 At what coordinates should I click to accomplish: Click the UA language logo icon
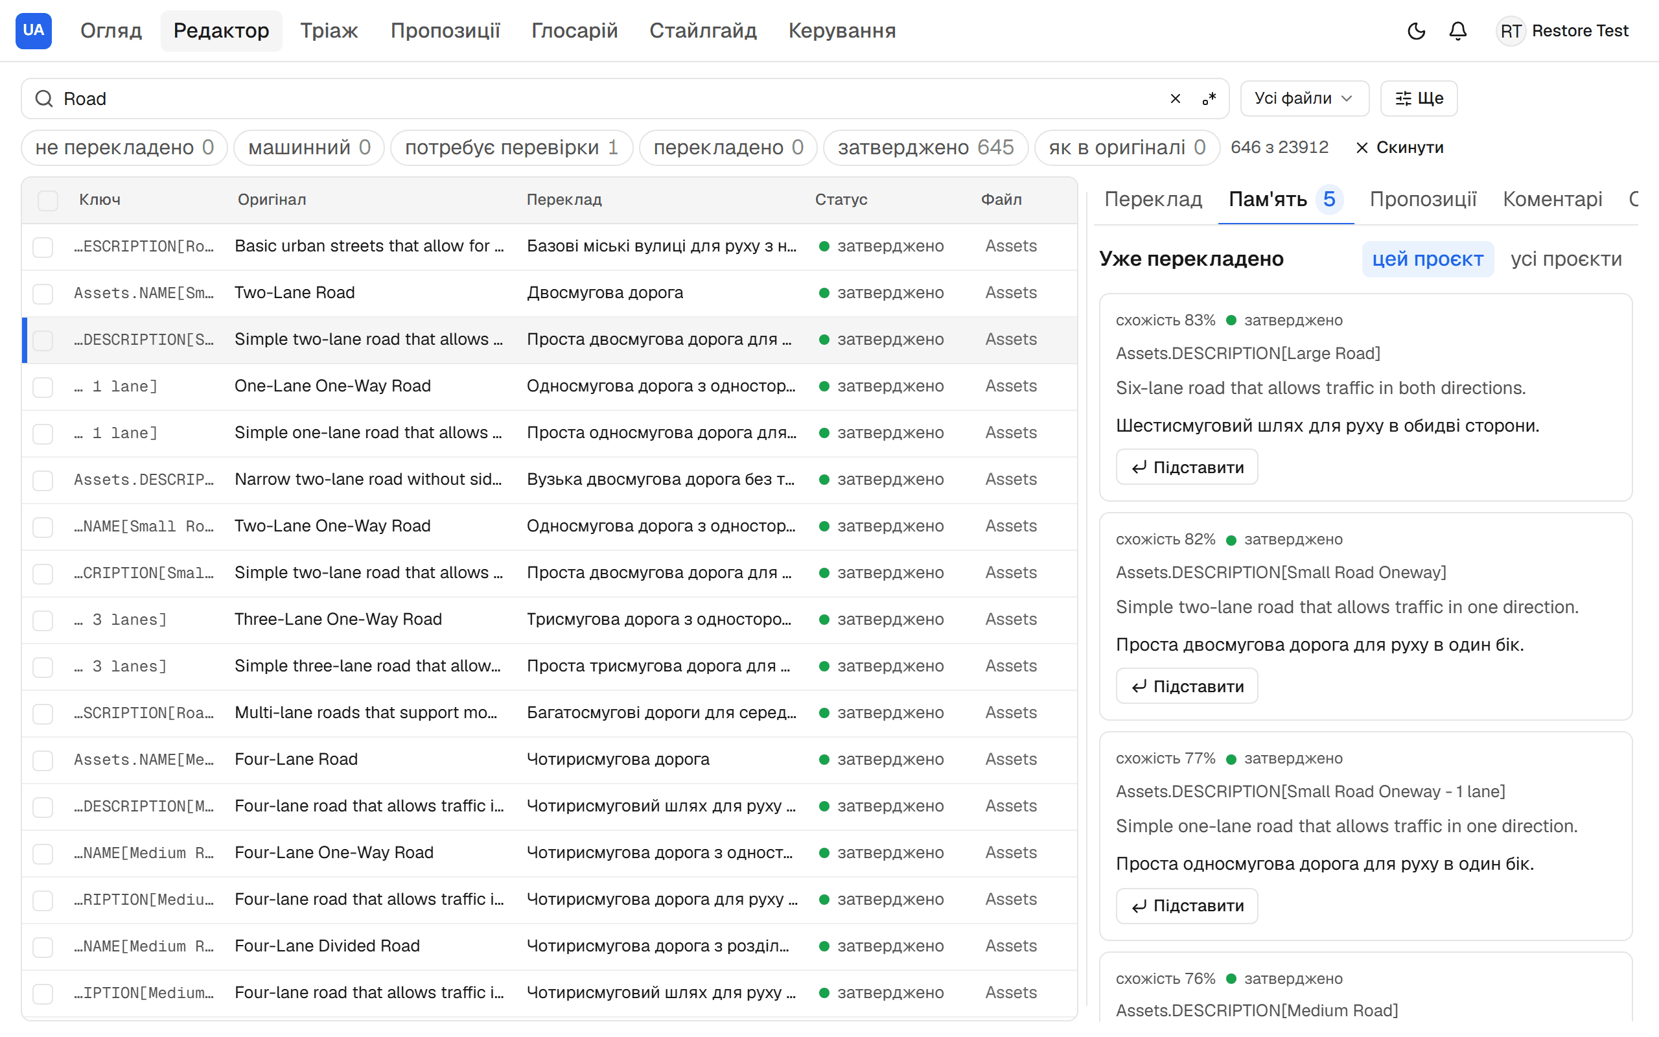pos(34,31)
